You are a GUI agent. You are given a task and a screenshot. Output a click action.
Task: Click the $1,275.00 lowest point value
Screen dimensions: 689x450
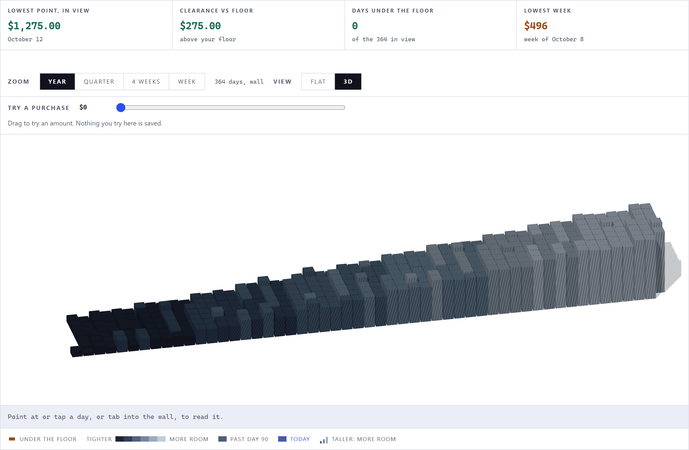pos(34,26)
